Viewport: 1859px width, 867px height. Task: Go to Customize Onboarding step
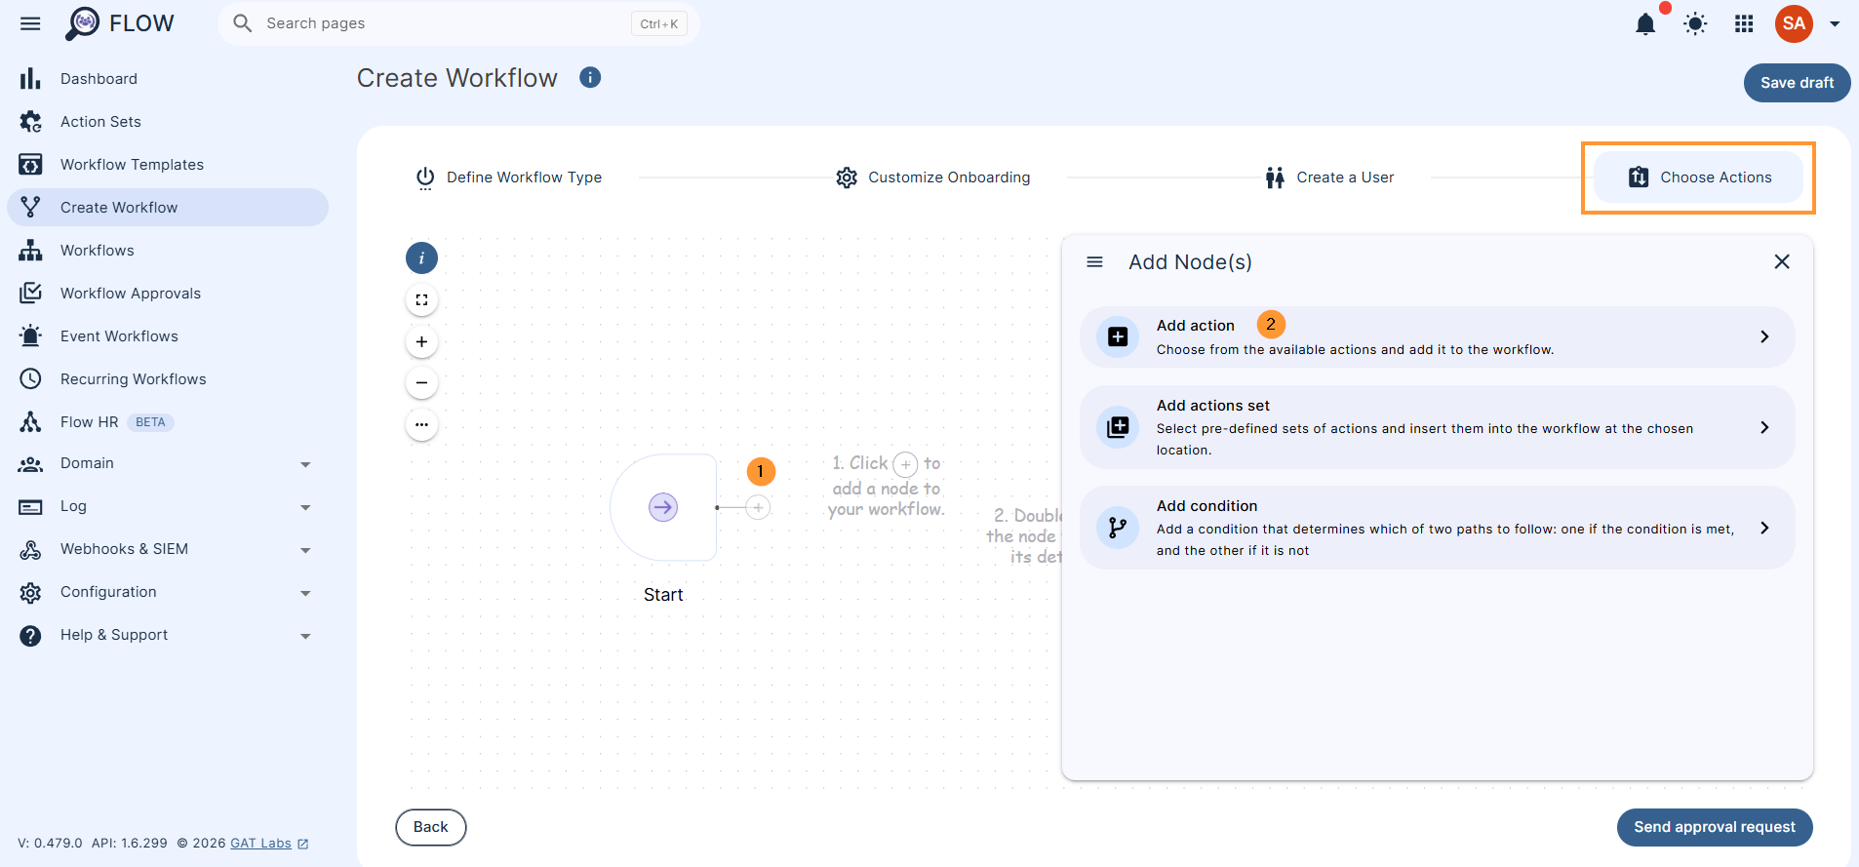pos(932,177)
